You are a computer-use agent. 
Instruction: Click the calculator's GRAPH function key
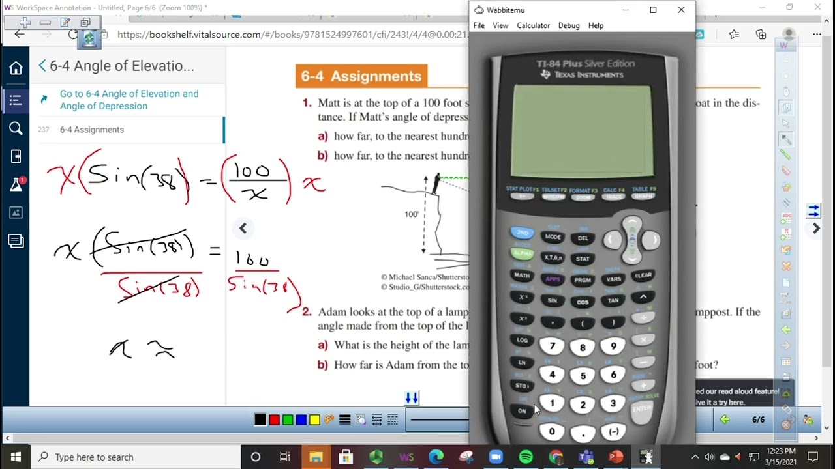[x=643, y=197]
